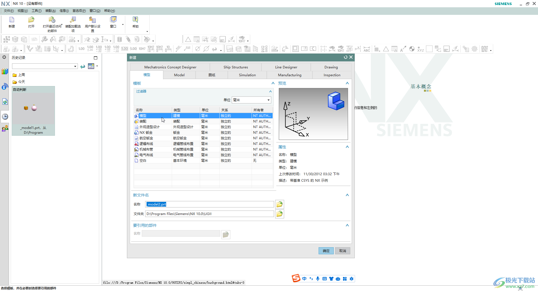Click the history back arrow icon
Viewport: 538px width, 291px height.
(83, 66)
